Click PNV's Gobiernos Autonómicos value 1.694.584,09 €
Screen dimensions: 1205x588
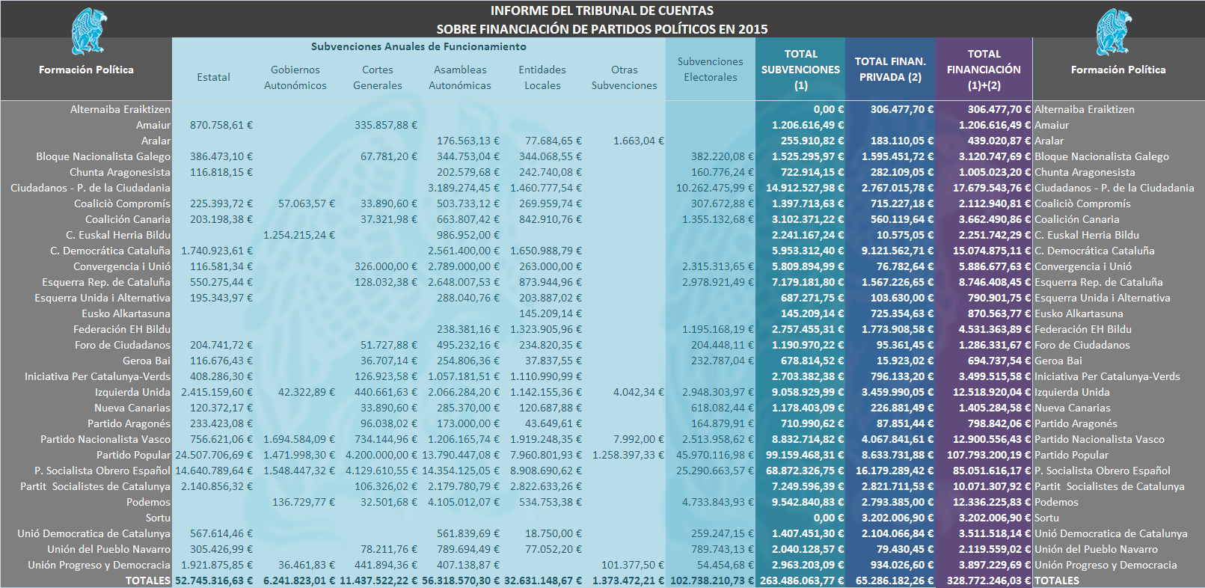point(299,439)
